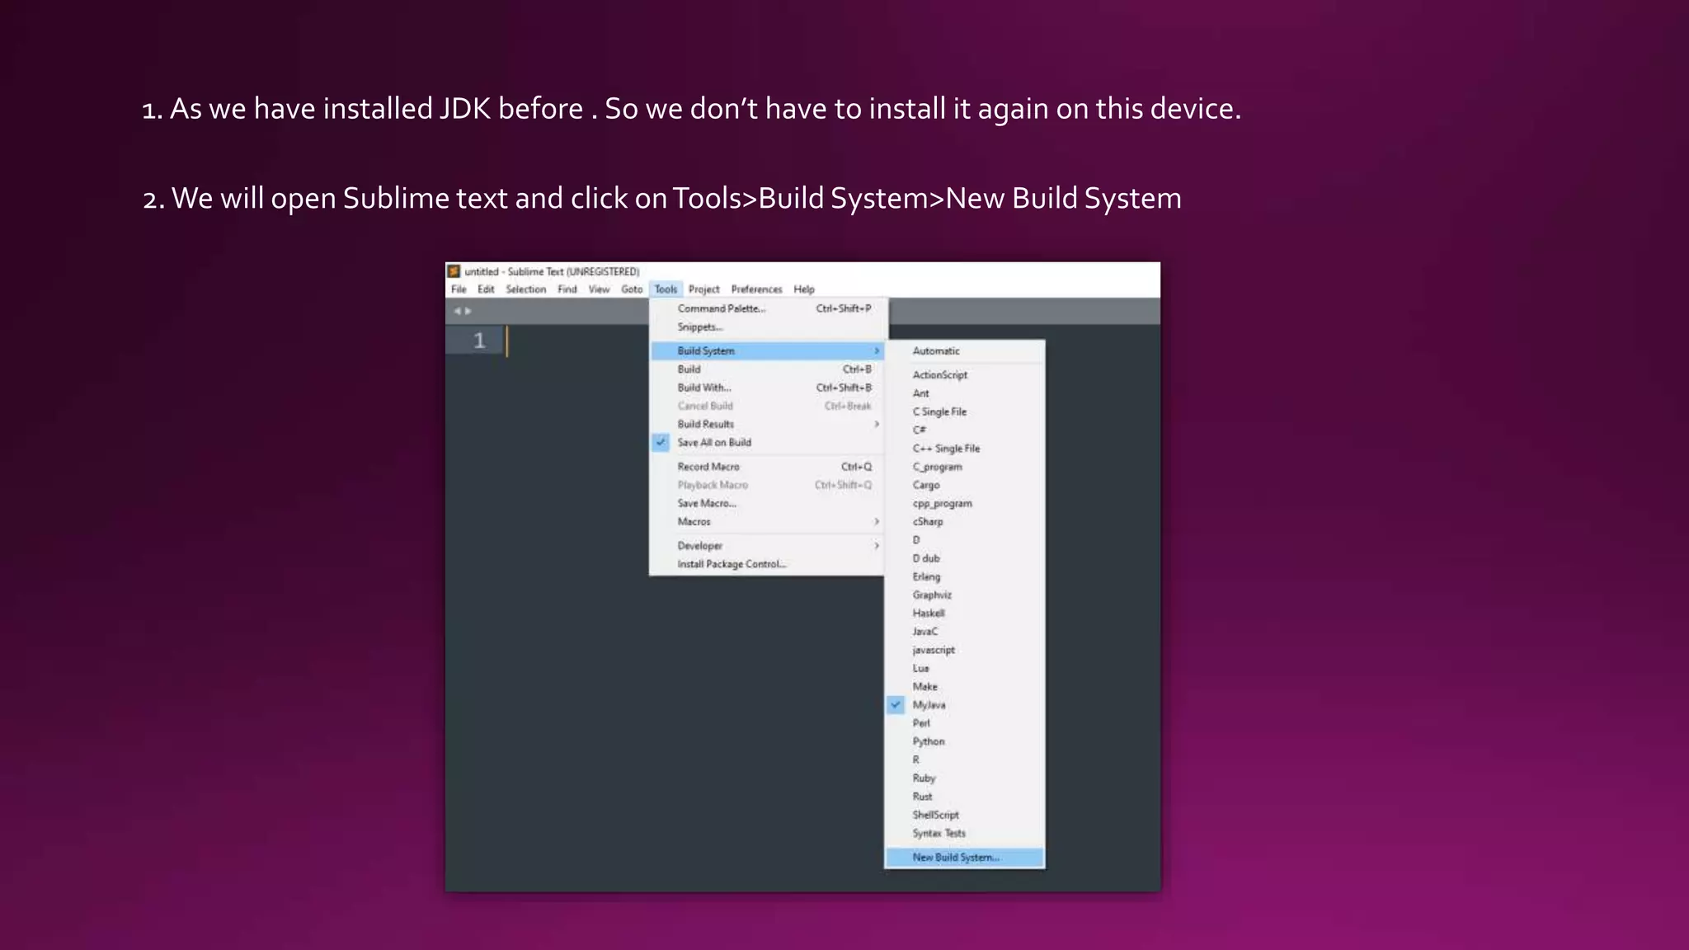1689x950 pixels.
Task: Toggle Save All on Build checkmark
Action: 661,442
